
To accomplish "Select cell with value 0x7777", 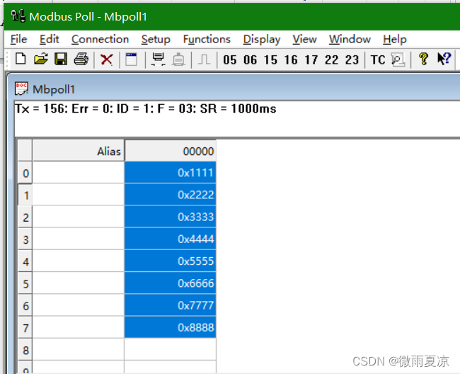I will [170, 305].
